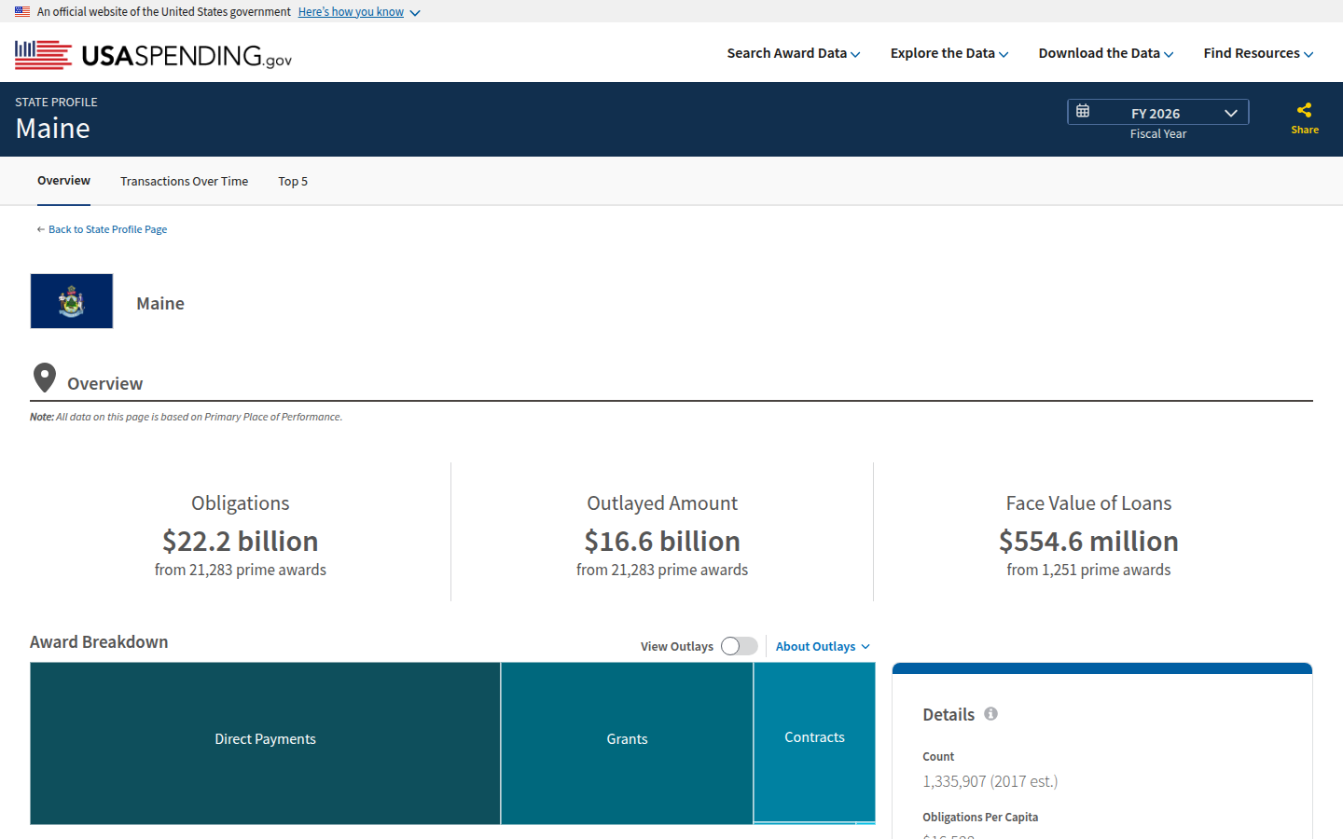Click the Maine title in the header banner
The height and width of the screenshot is (839, 1343).
click(x=53, y=129)
